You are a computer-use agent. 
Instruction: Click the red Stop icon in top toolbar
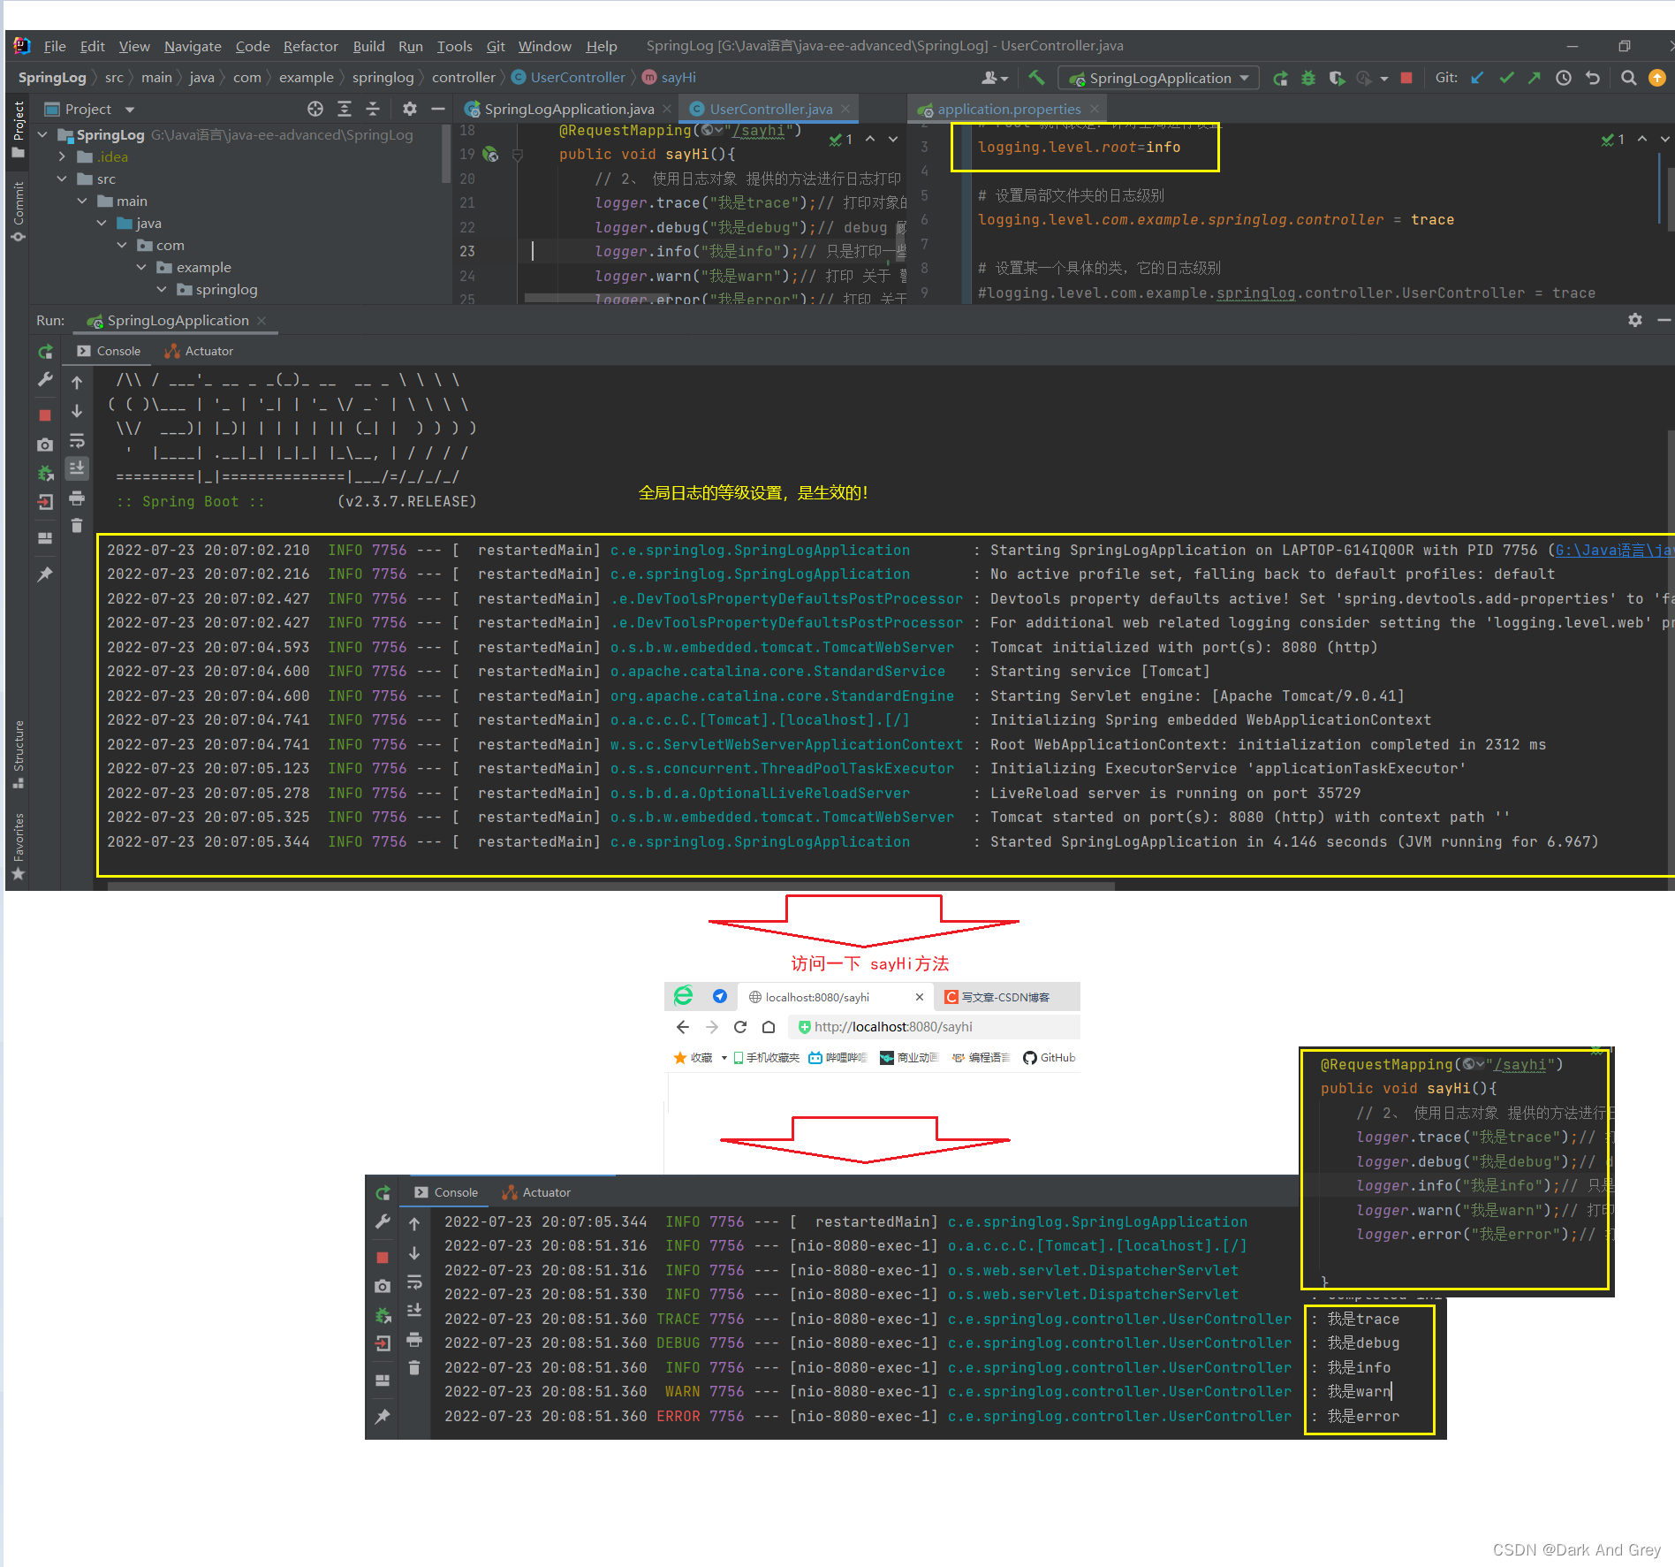[x=1406, y=78]
